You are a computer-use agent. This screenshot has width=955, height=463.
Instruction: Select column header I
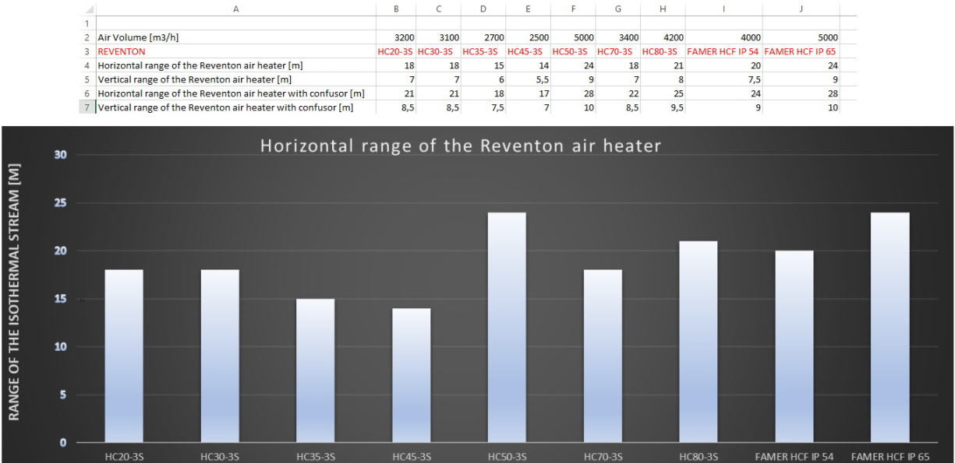pos(723,9)
